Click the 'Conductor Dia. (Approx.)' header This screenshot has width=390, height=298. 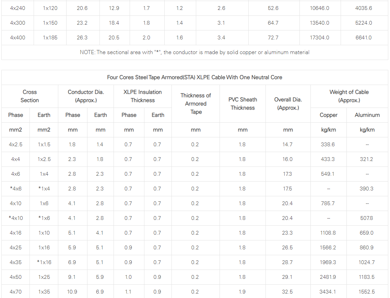86,96
